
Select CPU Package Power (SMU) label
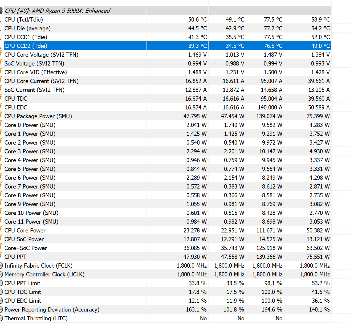(38, 116)
